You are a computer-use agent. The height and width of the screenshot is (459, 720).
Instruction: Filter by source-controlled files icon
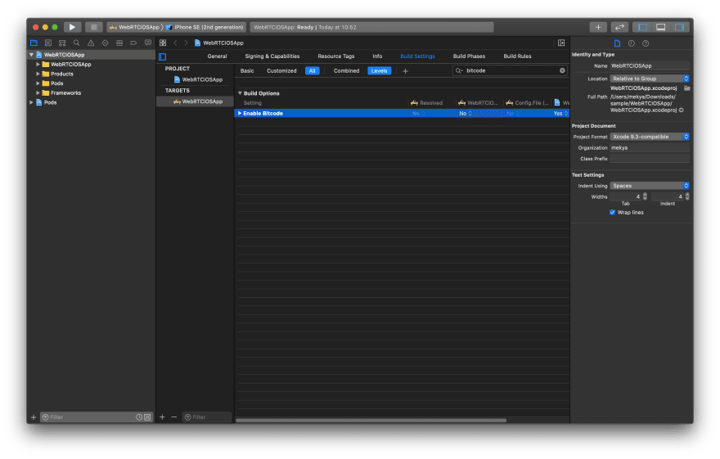point(147,417)
